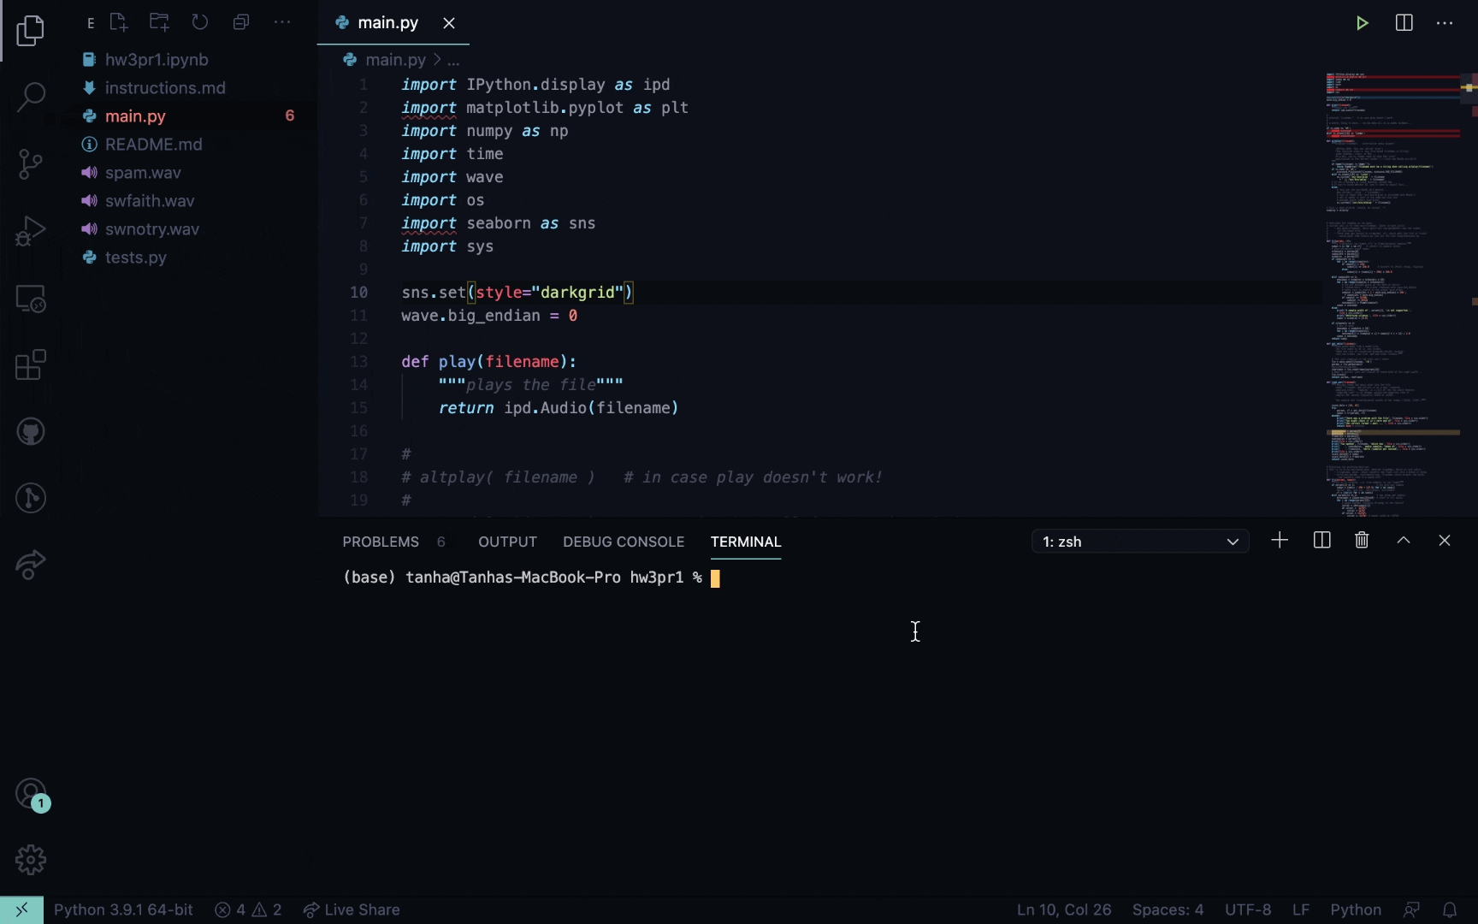Image resolution: width=1478 pixels, height=924 pixels.
Task: Open editor More Actions ellipsis menu
Action: coord(1445,23)
